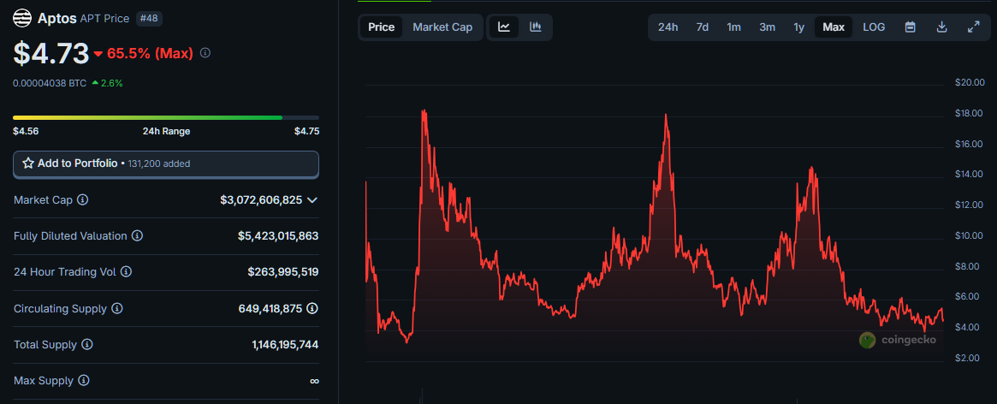Set chart range to 1m
This screenshot has height=404, width=997.
click(733, 27)
